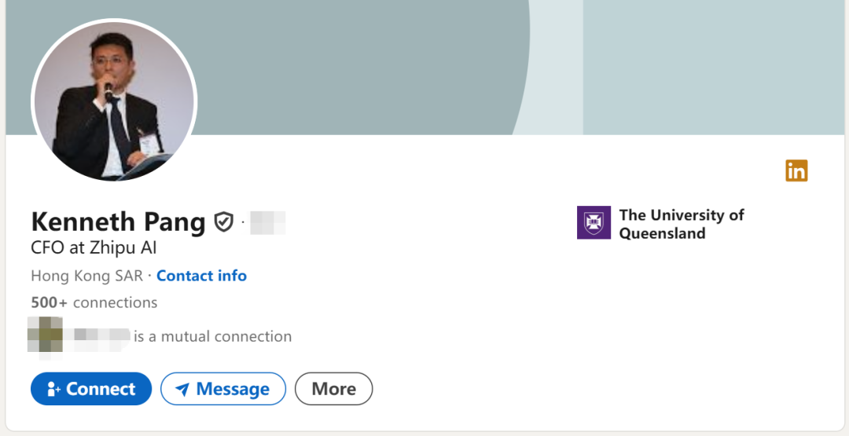Click the "is a mutual connection" text
Image resolution: width=849 pixels, height=436 pixels.
[x=212, y=336]
